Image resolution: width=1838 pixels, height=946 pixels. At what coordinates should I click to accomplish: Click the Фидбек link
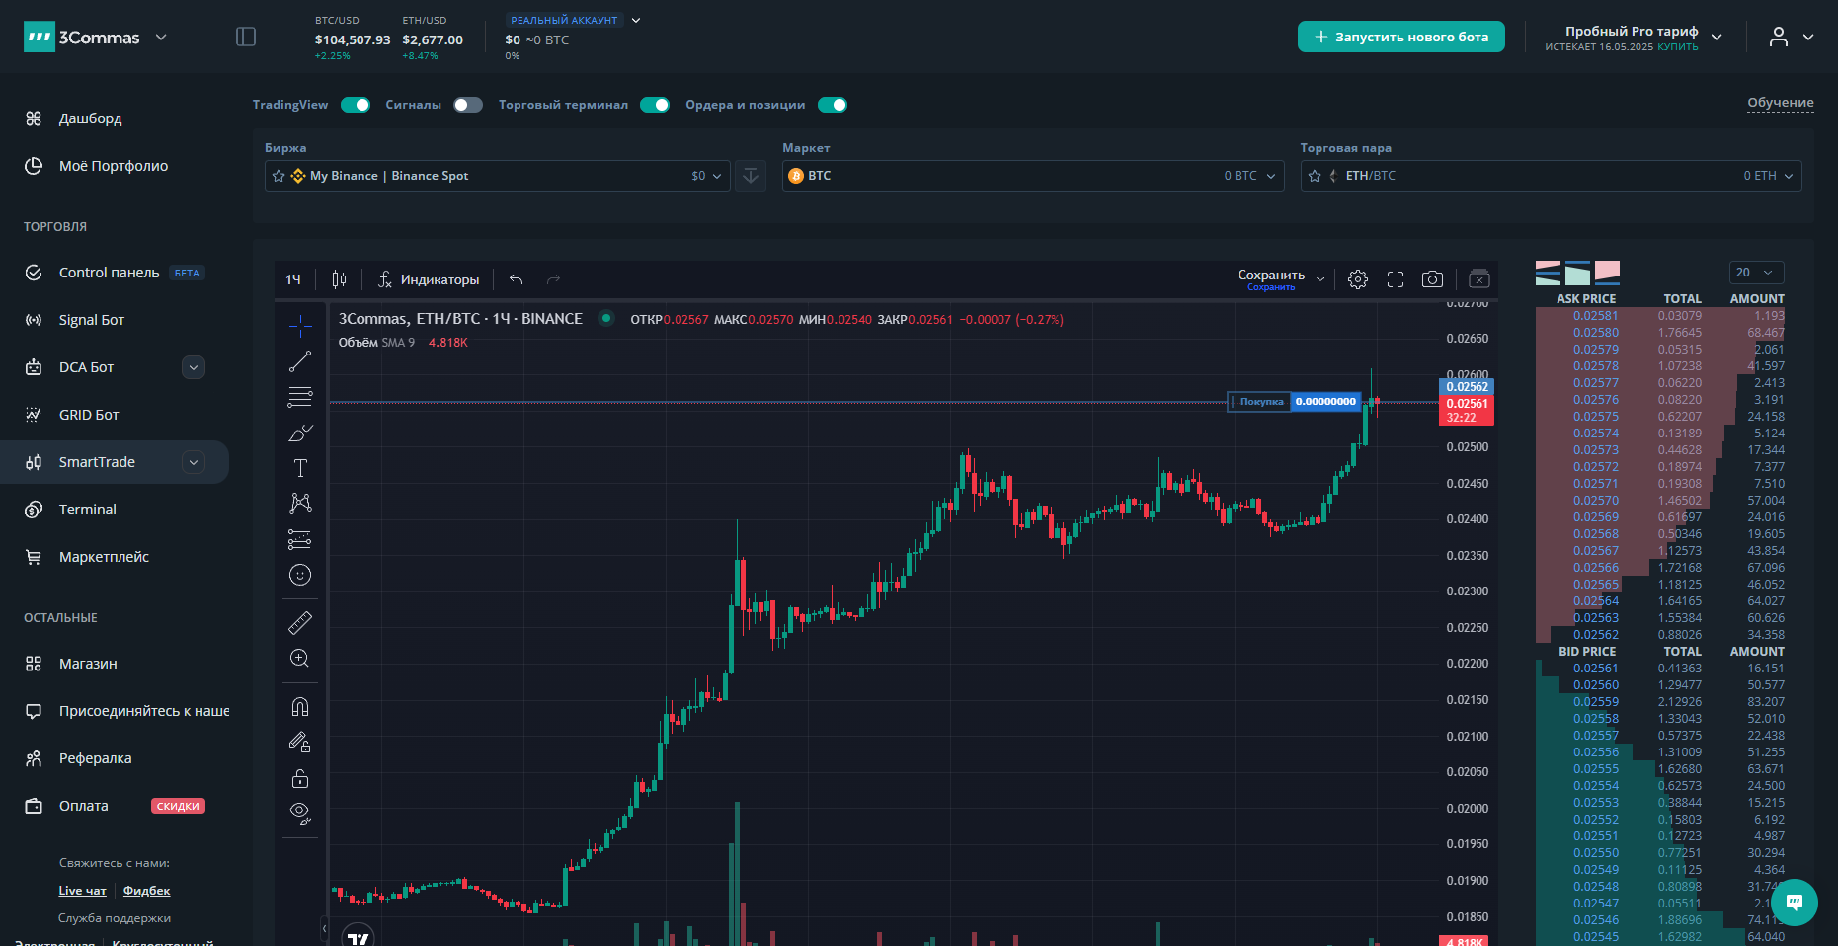pyautogui.click(x=146, y=891)
